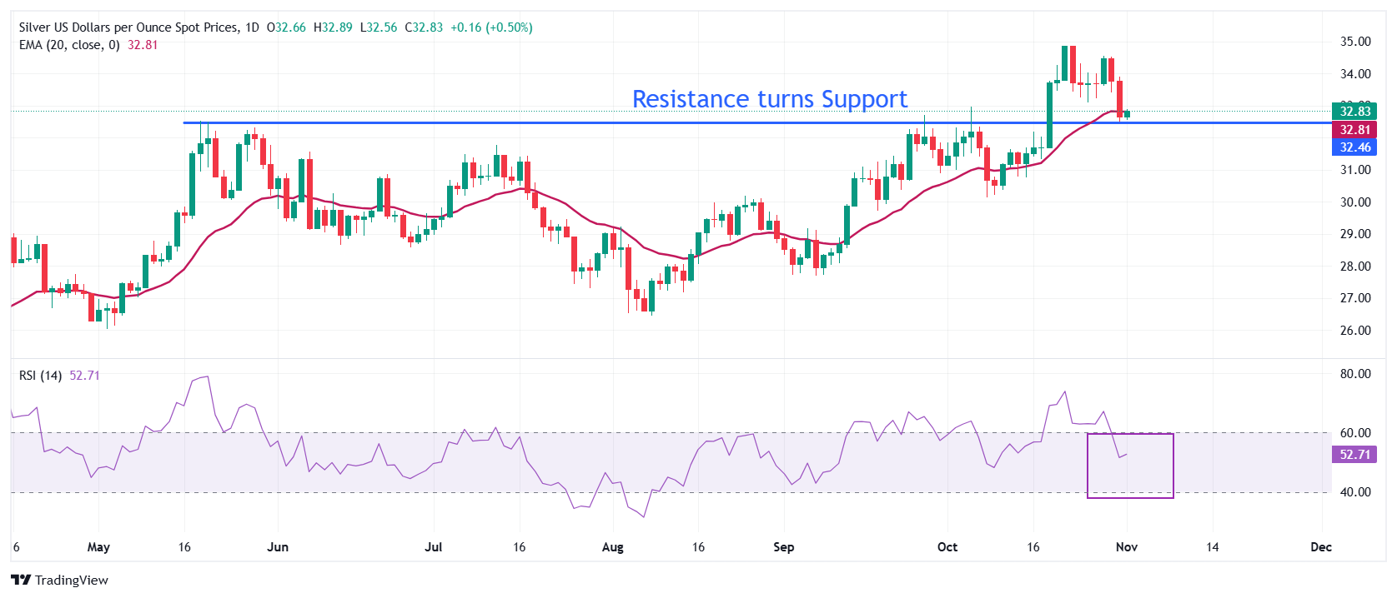1397x598 pixels.
Task: Click the Nov date on time axis
Action: [1127, 547]
